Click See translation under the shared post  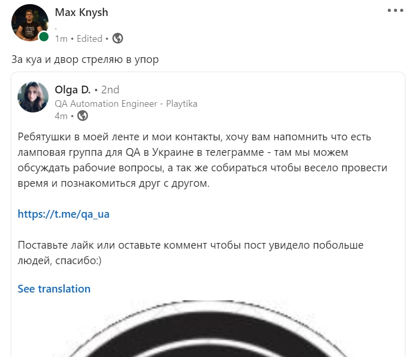54,289
